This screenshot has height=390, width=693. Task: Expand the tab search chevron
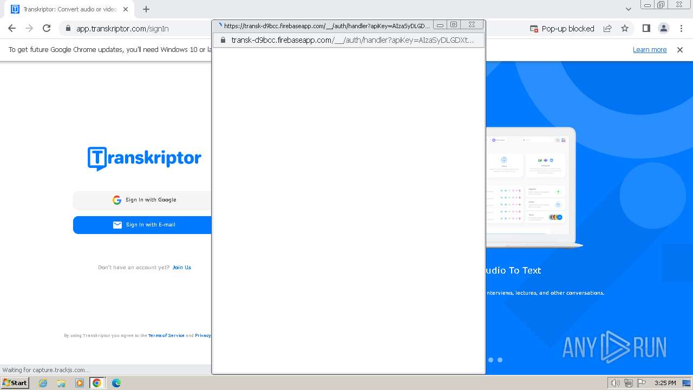click(629, 9)
